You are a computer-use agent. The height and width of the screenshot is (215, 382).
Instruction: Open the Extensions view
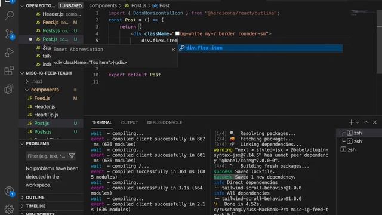click(9, 70)
